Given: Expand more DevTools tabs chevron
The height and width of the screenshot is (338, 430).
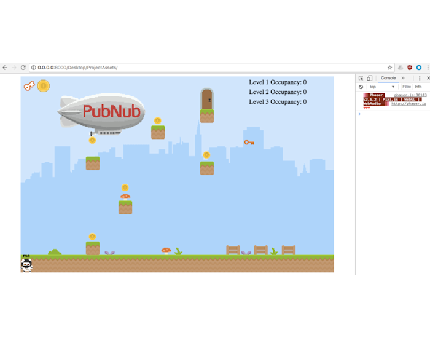Looking at the screenshot, I should tap(403, 78).
